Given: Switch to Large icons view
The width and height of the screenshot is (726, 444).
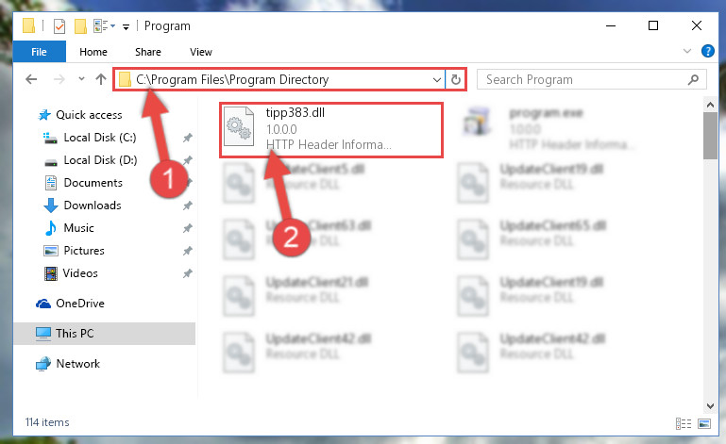Looking at the screenshot, I should click(x=703, y=423).
